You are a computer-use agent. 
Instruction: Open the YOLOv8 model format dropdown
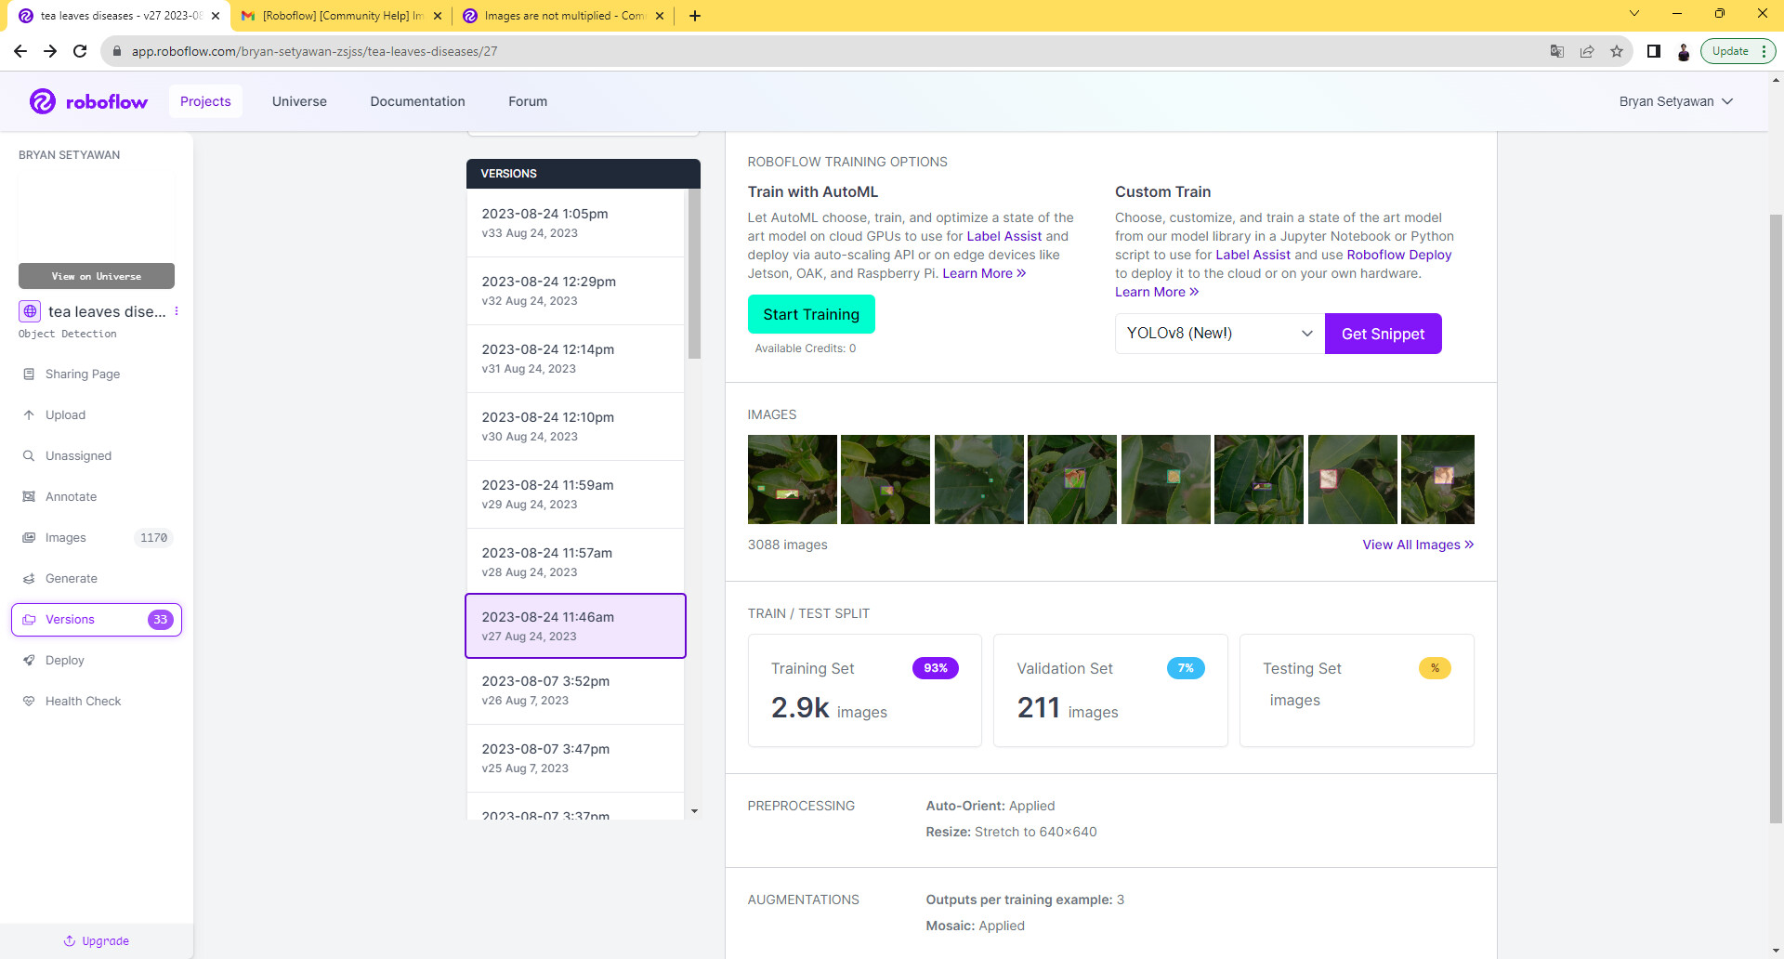(1220, 334)
